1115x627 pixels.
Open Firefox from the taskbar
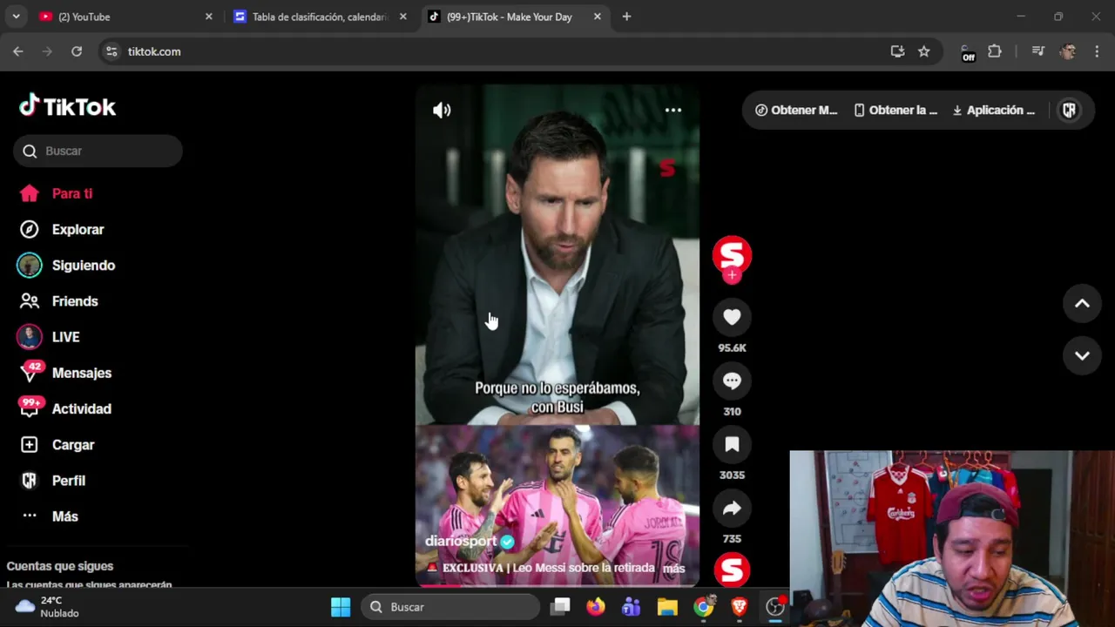click(x=596, y=607)
